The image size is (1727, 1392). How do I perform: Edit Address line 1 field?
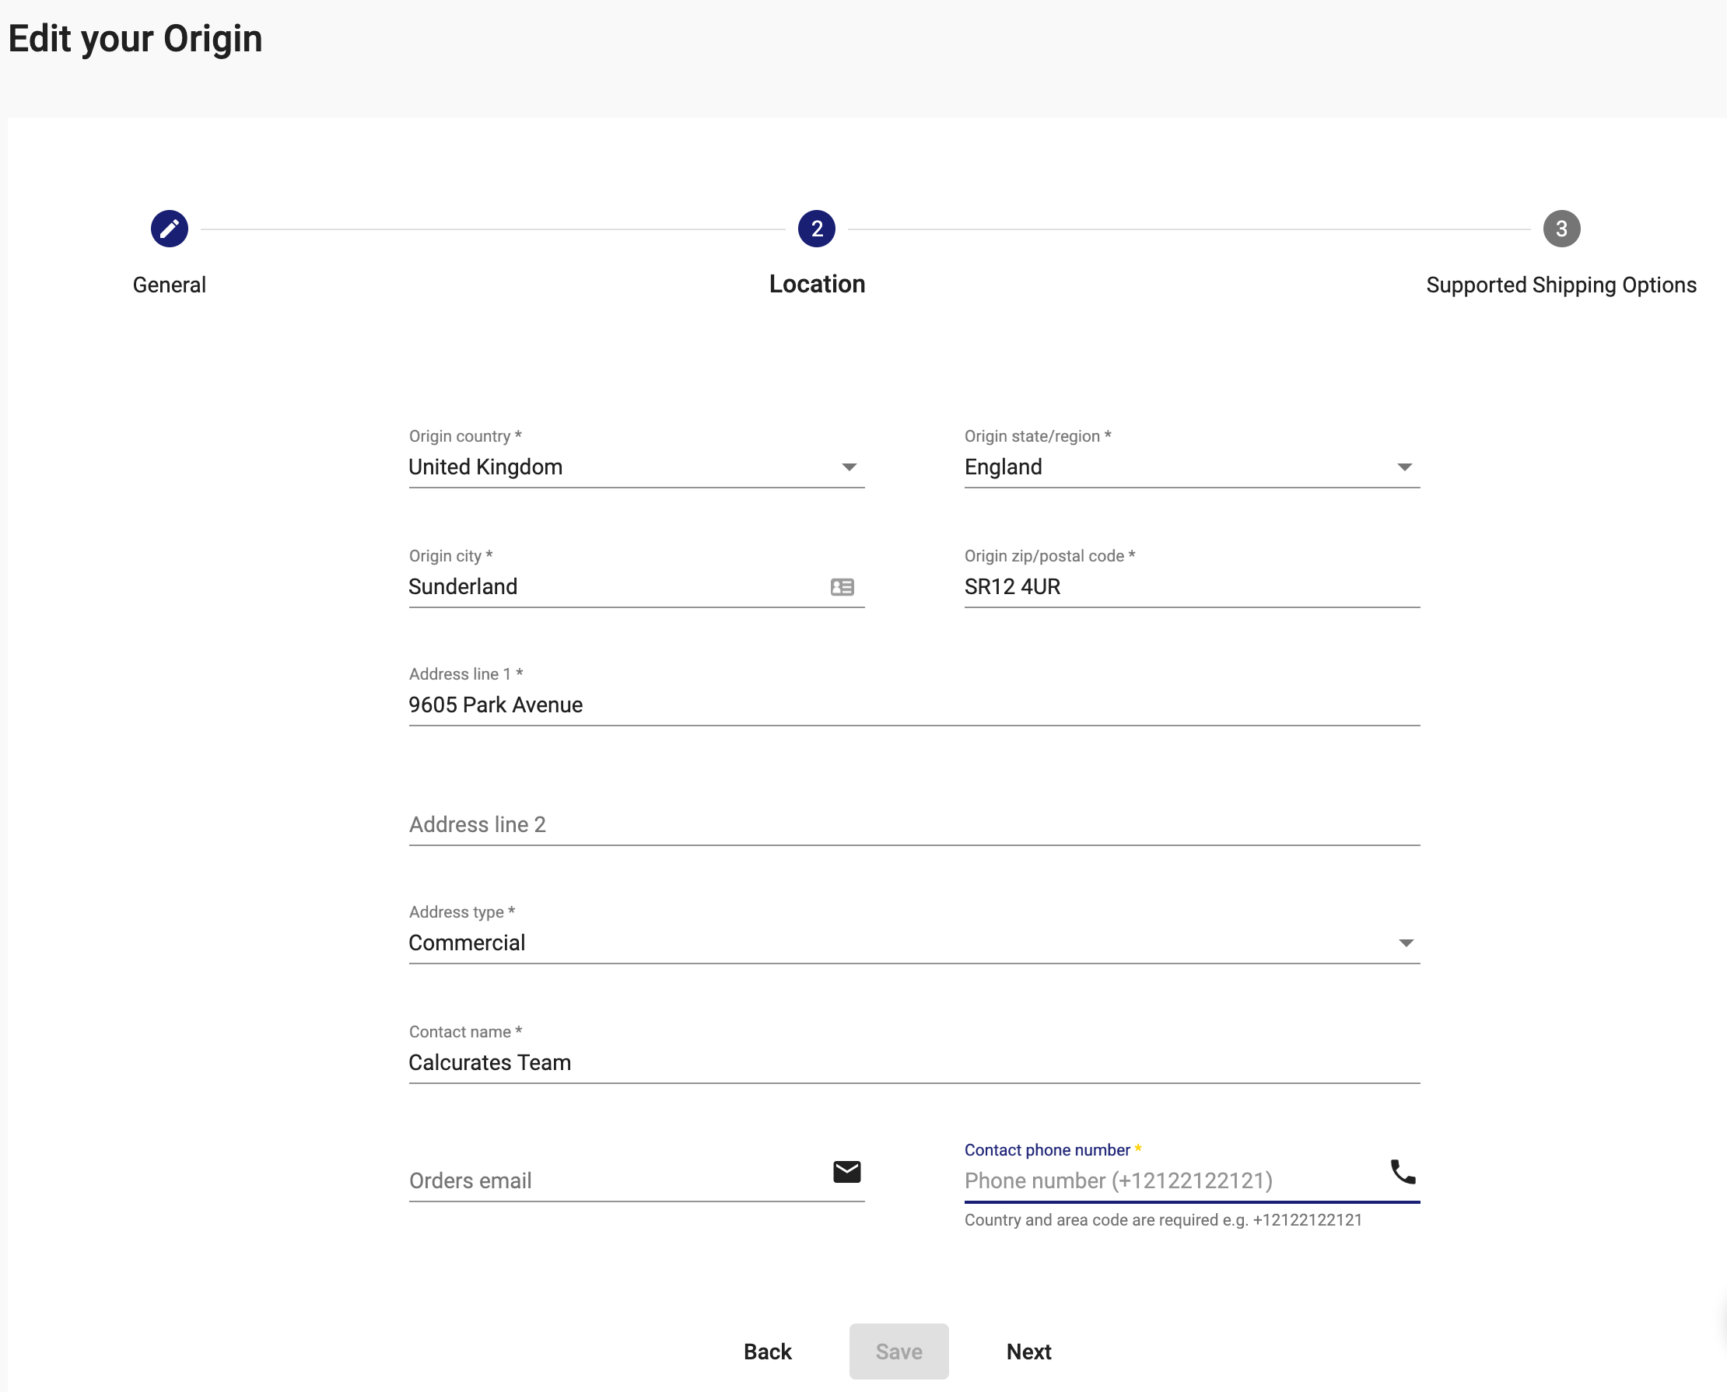[x=914, y=705]
